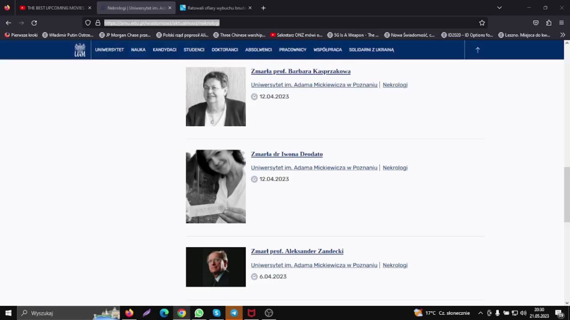Image resolution: width=570 pixels, height=320 pixels.
Task: Open Aleksander Zandecki photo thumbnail
Action: (216, 267)
